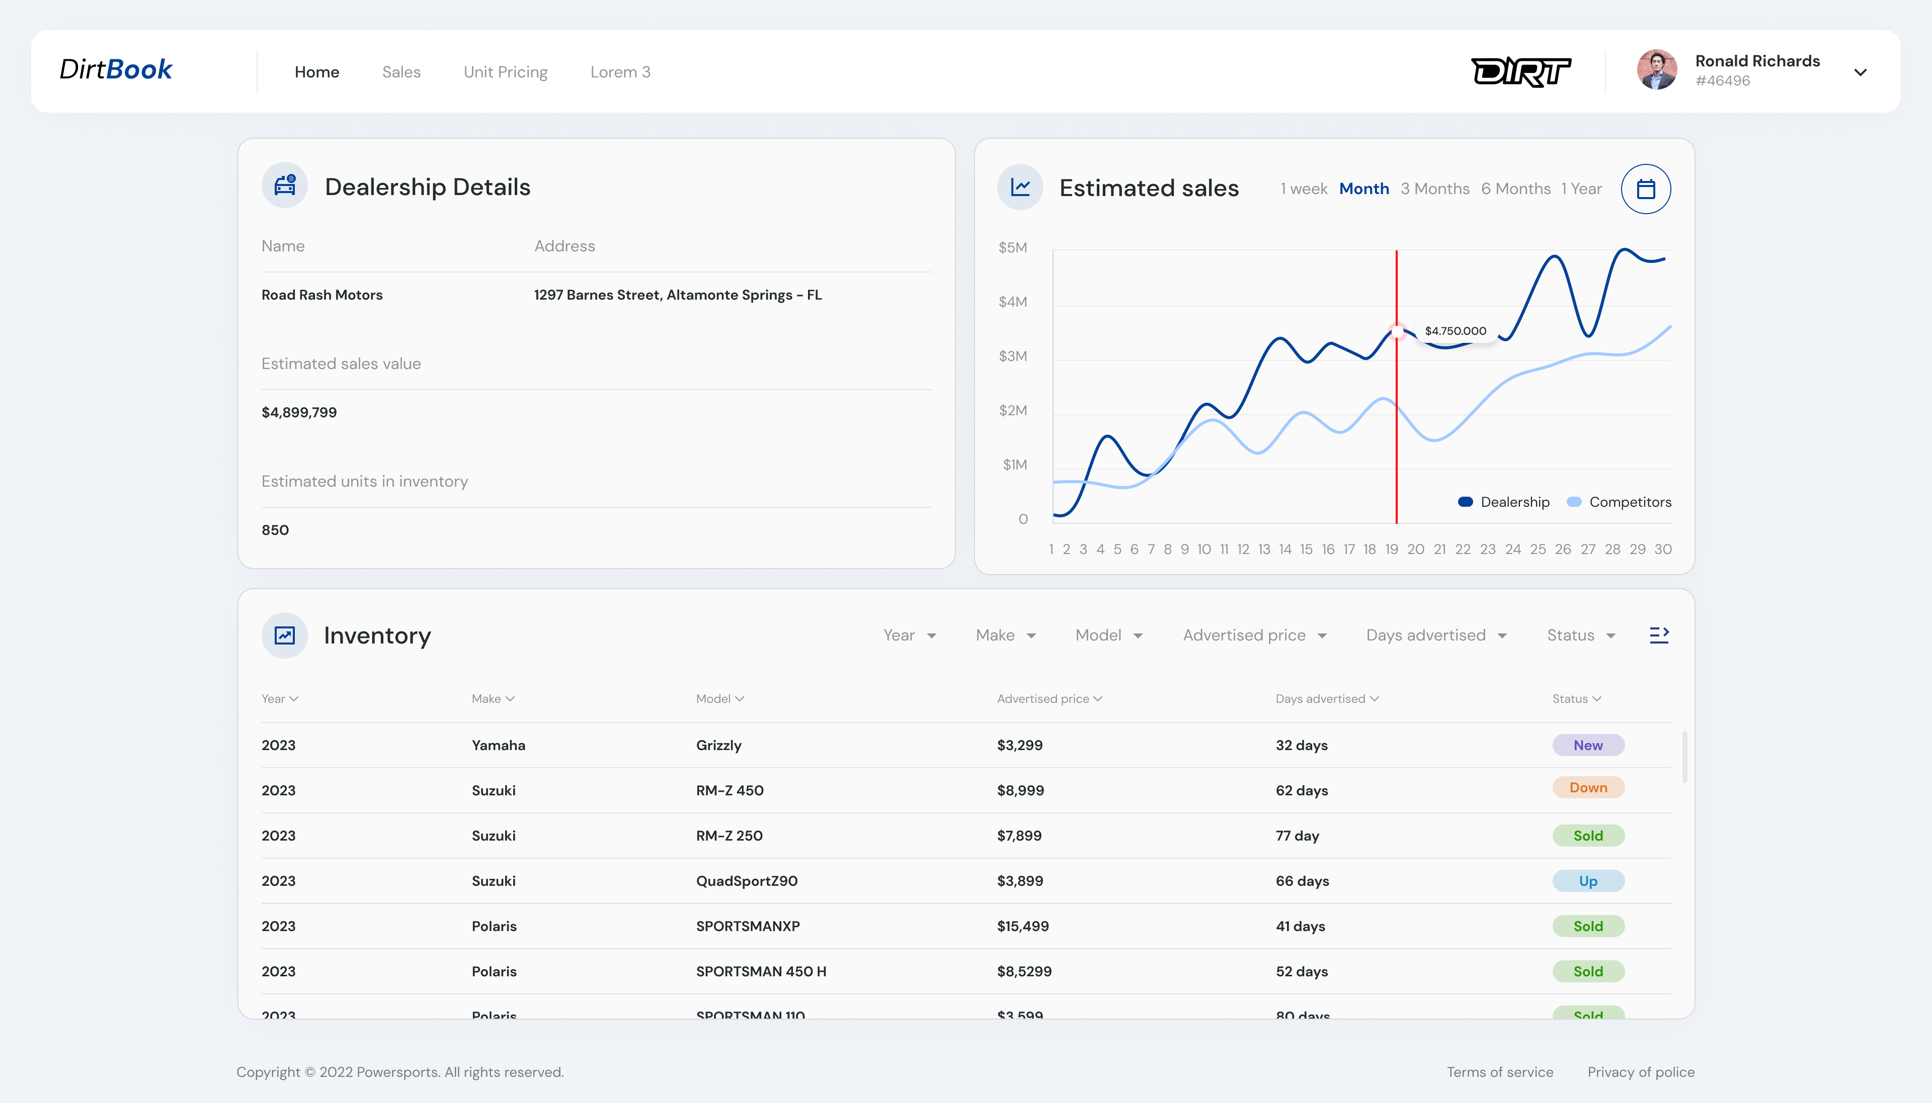1932x1103 pixels.
Task: Select the 3 Months time range
Action: coord(1434,189)
